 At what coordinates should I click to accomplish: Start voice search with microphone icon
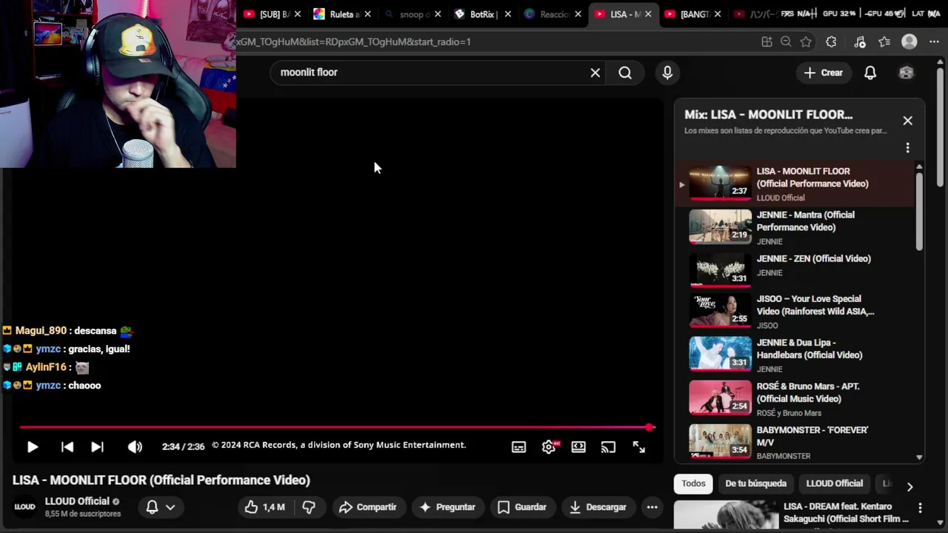[667, 73]
